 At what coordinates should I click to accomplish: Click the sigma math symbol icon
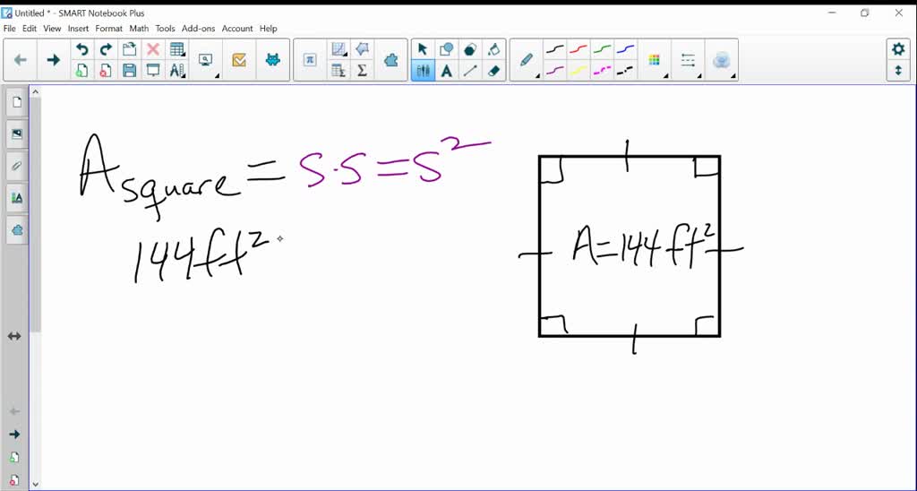[x=362, y=71]
